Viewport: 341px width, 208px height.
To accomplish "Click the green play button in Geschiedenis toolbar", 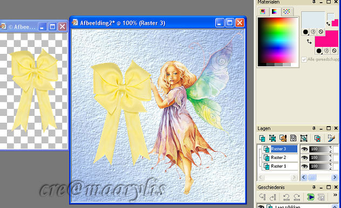I will 310,197.
